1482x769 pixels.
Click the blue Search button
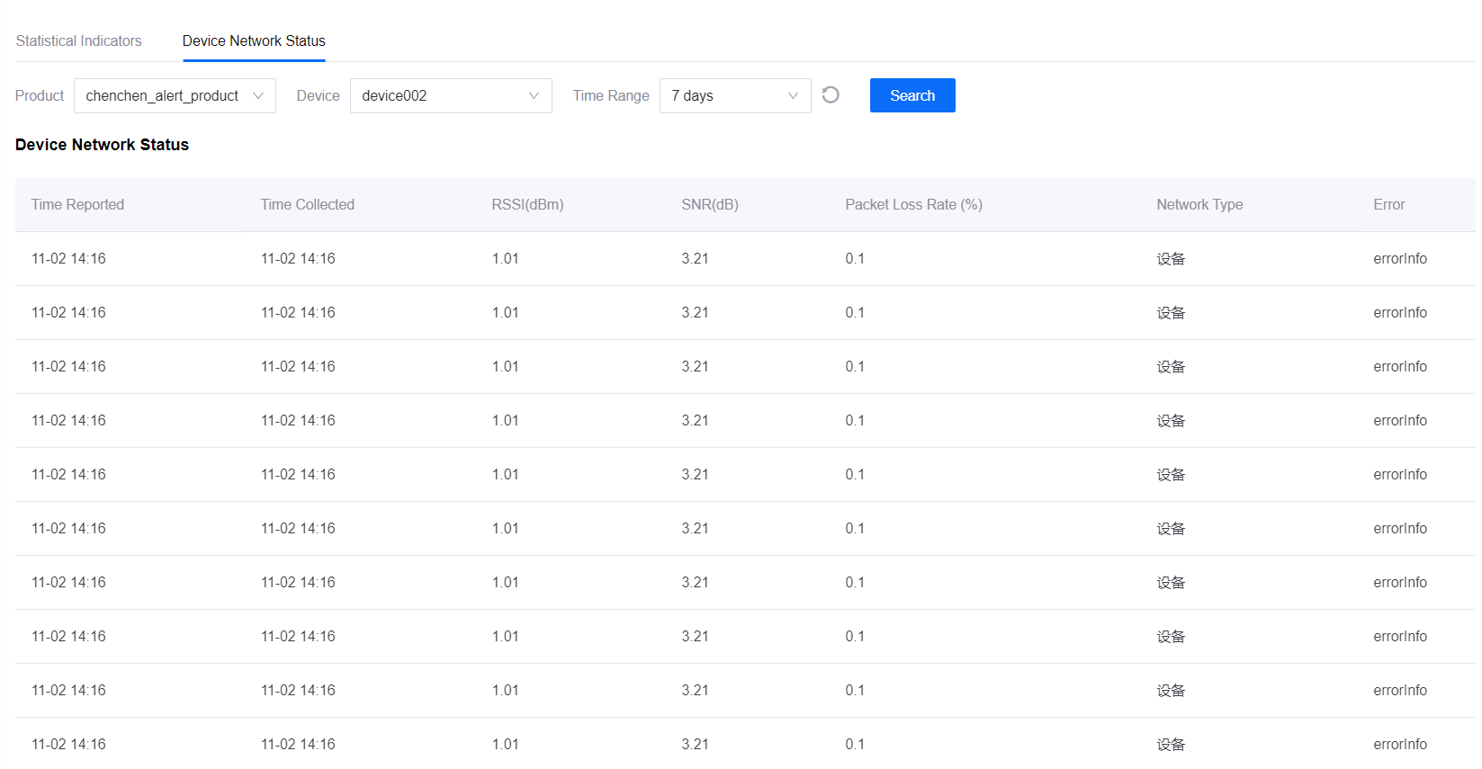(x=912, y=95)
